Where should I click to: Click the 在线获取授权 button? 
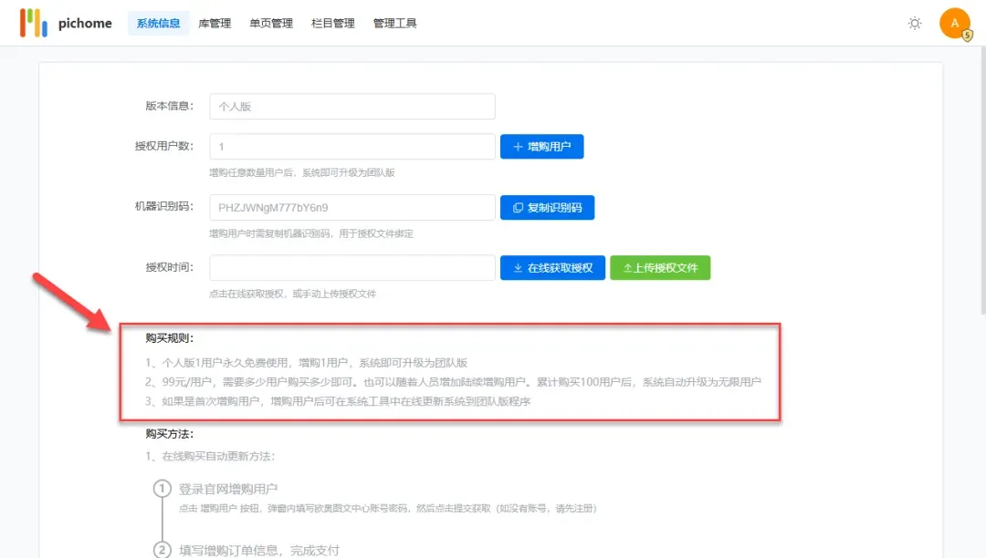tap(552, 268)
